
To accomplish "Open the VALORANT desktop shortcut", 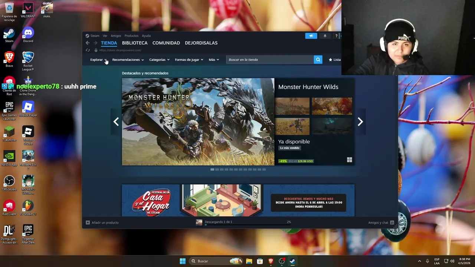I will coord(28,11).
